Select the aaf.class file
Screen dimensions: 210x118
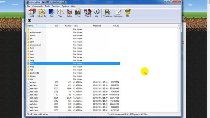[73, 104]
